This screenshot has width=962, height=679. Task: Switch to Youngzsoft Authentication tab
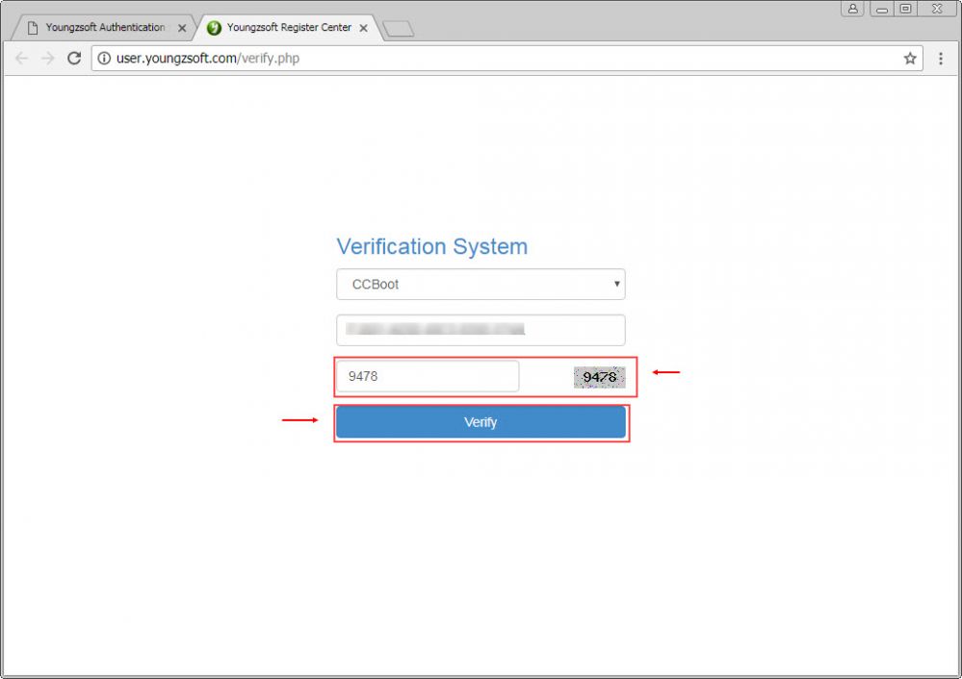[104, 28]
